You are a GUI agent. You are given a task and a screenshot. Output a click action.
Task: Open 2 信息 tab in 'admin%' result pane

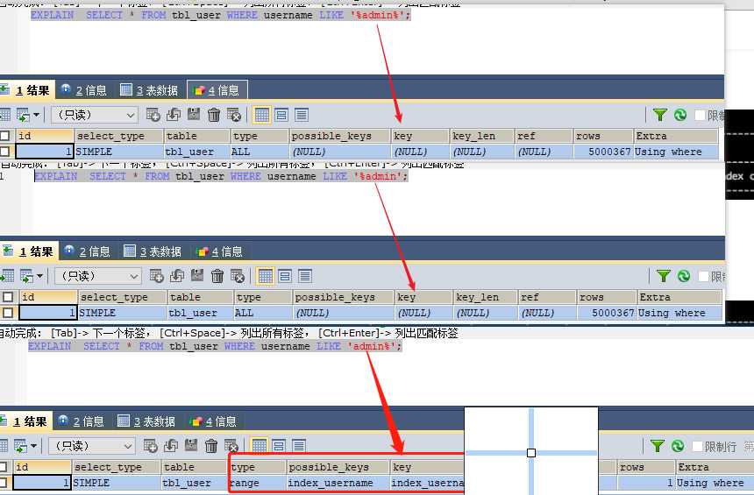(x=82, y=421)
